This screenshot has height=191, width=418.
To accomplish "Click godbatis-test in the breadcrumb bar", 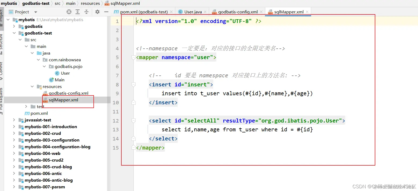I will coord(36,3).
